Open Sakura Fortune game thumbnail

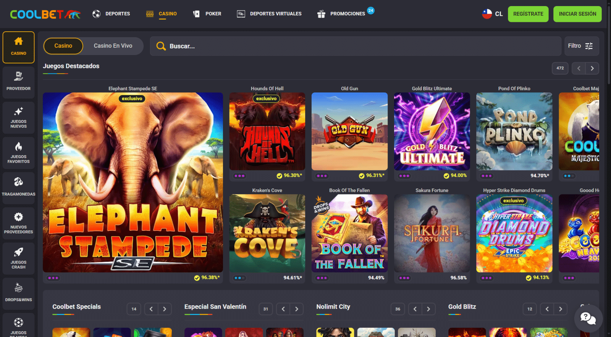pyautogui.click(x=432, y=233)
